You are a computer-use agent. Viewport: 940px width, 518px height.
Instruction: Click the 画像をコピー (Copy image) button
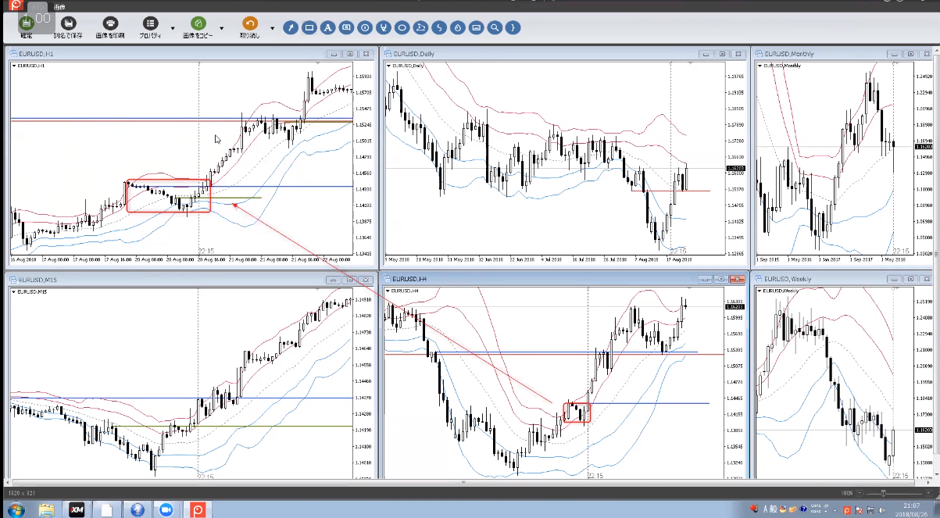tap(198, 24)
